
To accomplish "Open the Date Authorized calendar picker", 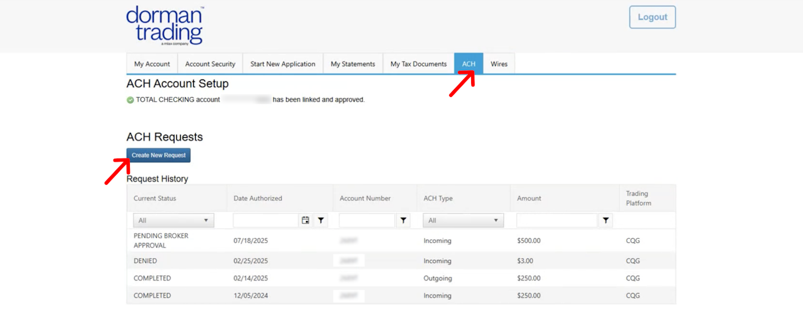I will (x=306, y=220).
